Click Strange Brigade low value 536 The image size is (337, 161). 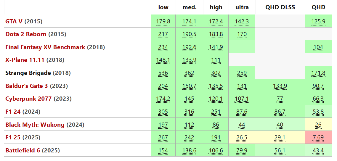pyautogui.click(x=163, y=73)
